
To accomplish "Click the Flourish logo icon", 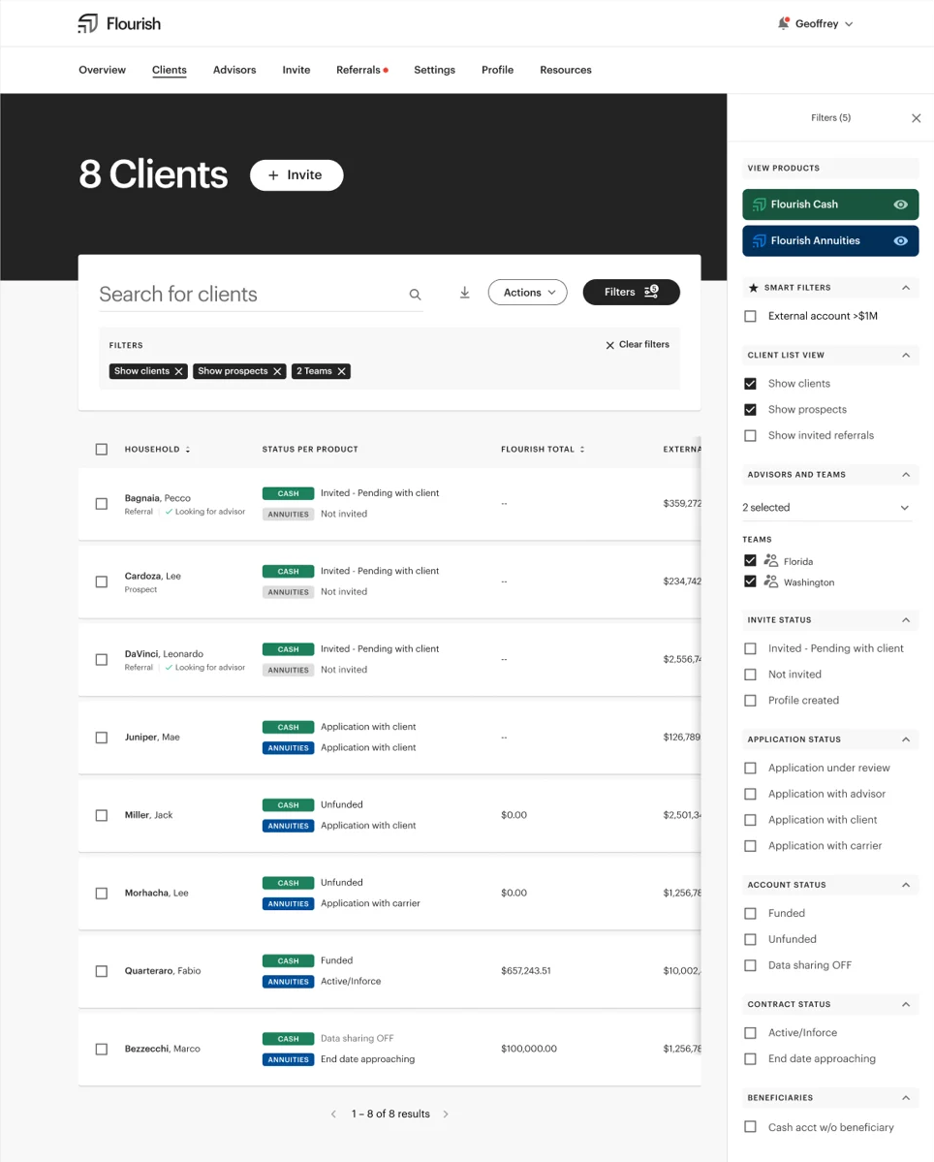I will (x=87, y=23).
